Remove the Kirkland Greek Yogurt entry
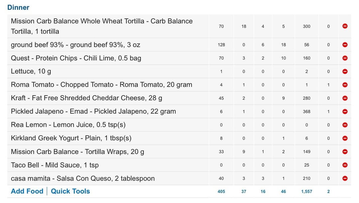The height and width of the screenshot is (203, 359). (x=345, y=138)
